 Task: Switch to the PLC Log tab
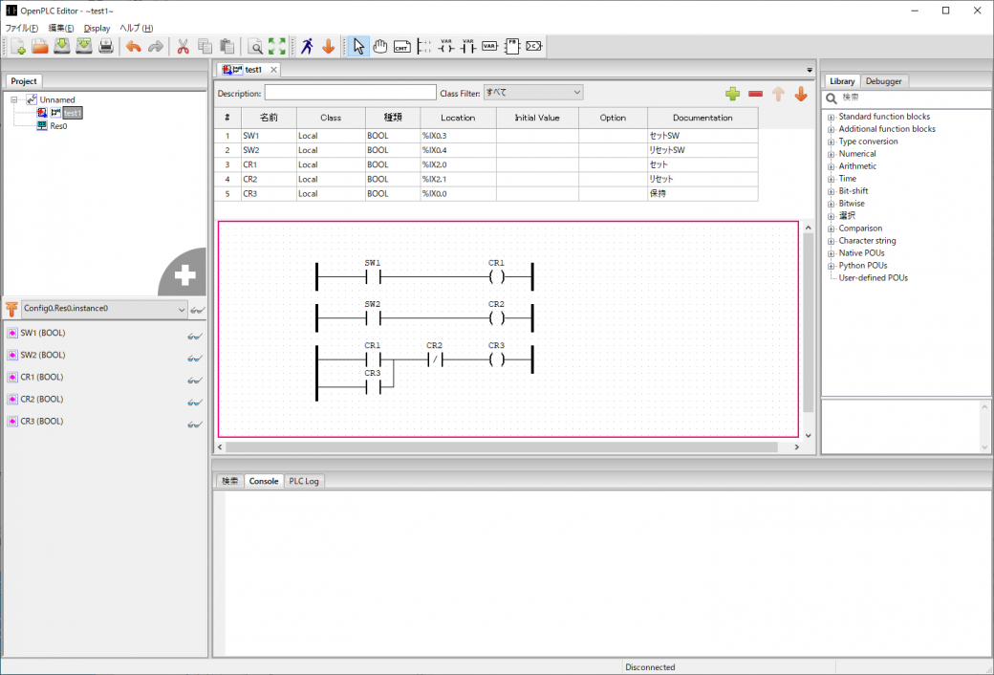click(305, 481)
